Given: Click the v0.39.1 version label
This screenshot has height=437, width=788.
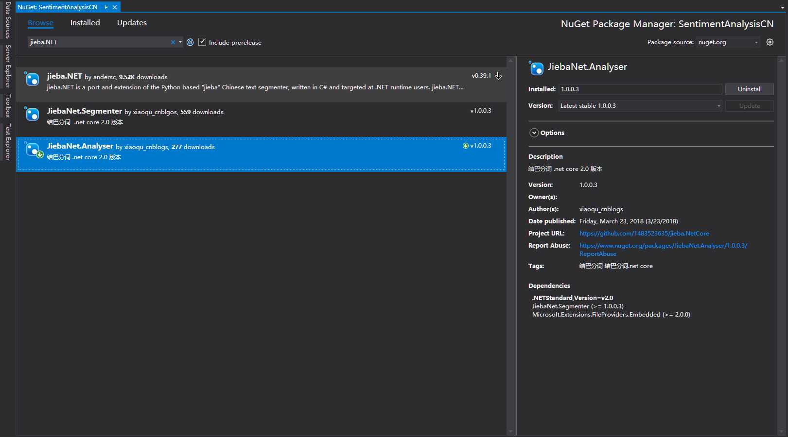Looking at the screenshot, I should 481,76.
